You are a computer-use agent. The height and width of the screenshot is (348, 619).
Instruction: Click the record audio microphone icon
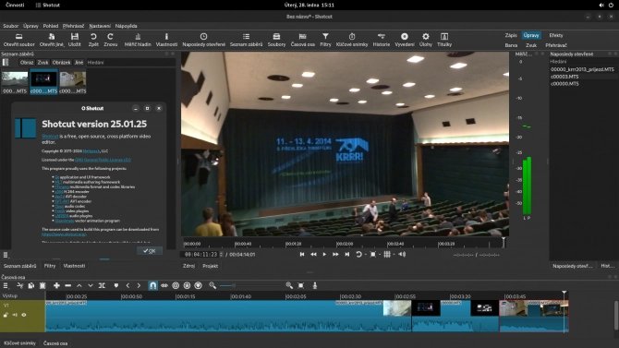315,285
